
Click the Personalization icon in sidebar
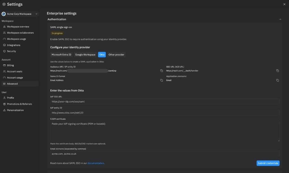click(x=5, y=110)
